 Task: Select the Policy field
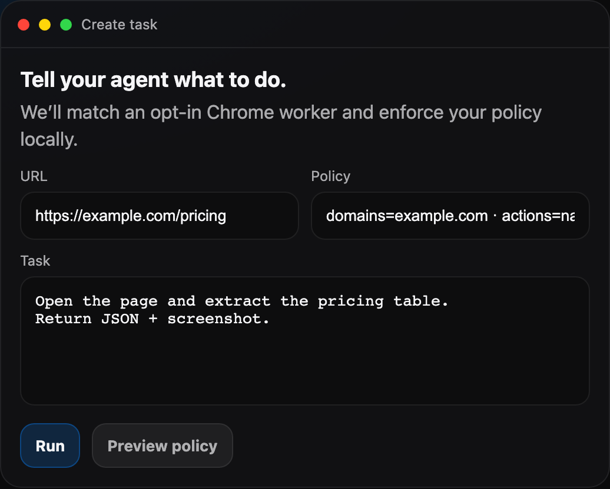pyautogui.click(x=450, y=216)
